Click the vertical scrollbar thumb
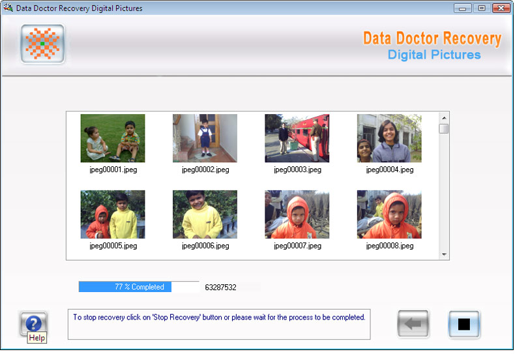 [444, 129]
